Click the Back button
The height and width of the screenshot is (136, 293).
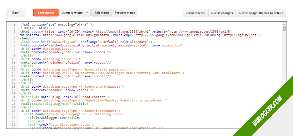(16, 13)
